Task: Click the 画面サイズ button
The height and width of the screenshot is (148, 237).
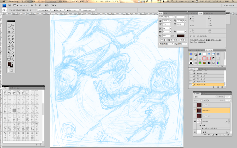Action: point(57,10)
